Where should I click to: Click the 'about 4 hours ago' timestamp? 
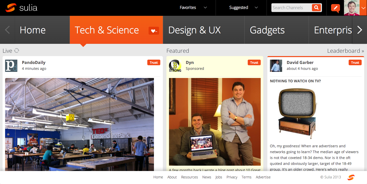pyautogui.click(x=302, y=69)
